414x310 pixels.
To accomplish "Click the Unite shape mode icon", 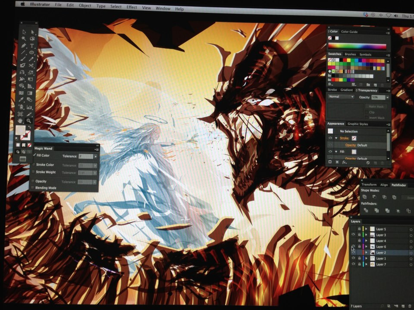I will coord(365,197).
